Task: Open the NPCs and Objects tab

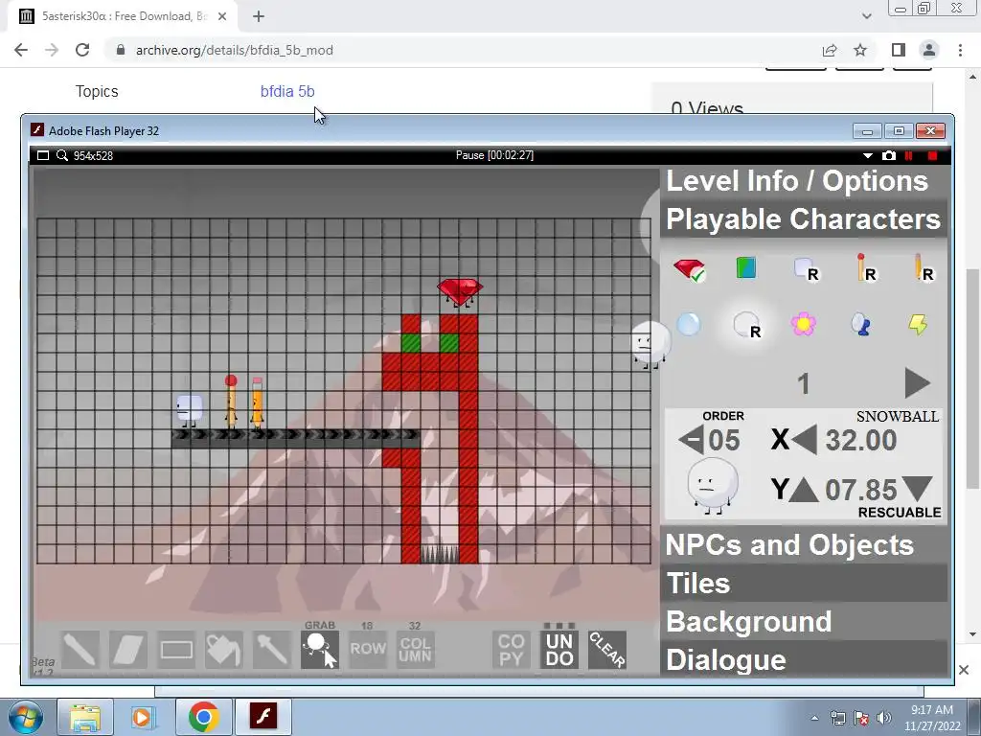Action: (804, 545)
